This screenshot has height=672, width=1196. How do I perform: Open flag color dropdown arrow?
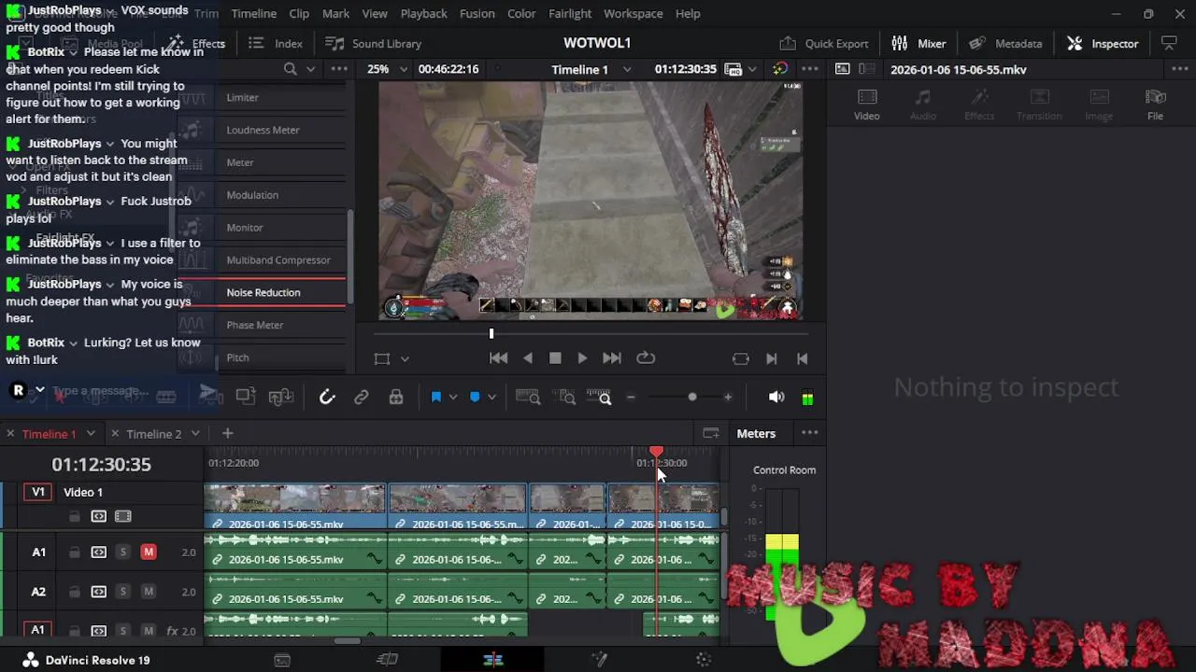click(453, 397)
